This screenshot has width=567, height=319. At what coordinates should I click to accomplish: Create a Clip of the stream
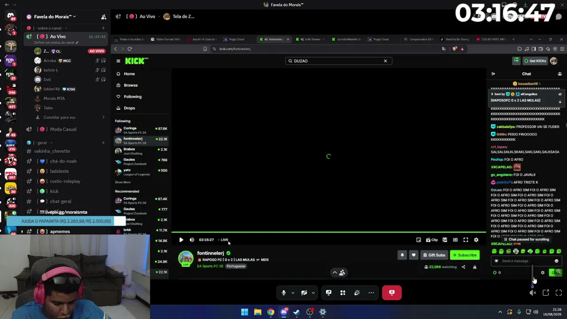[x=432, y=240]
